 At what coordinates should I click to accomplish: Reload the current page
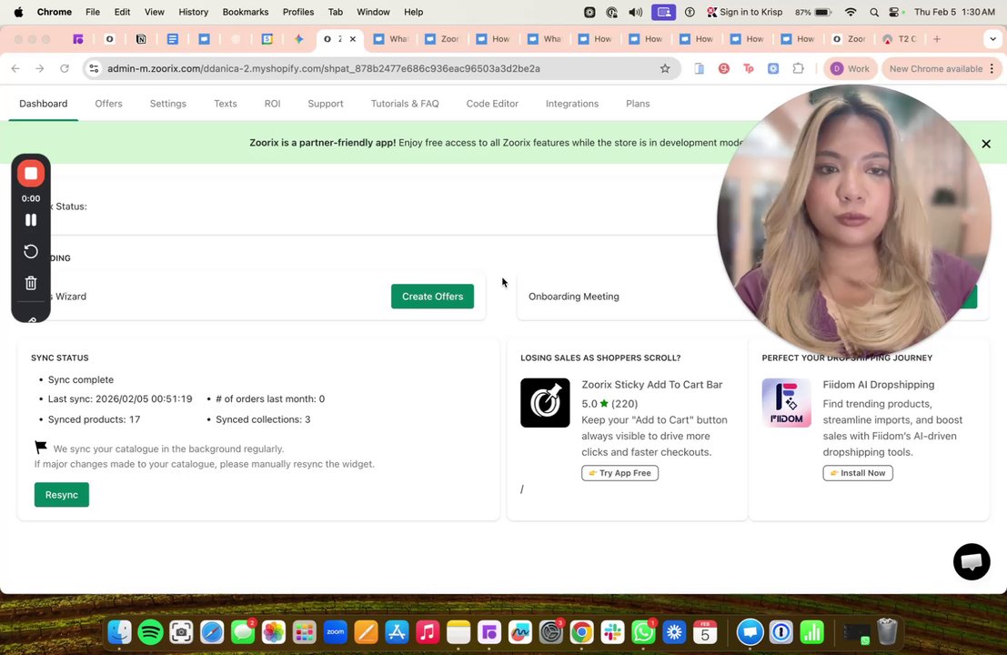pos(65,68)
